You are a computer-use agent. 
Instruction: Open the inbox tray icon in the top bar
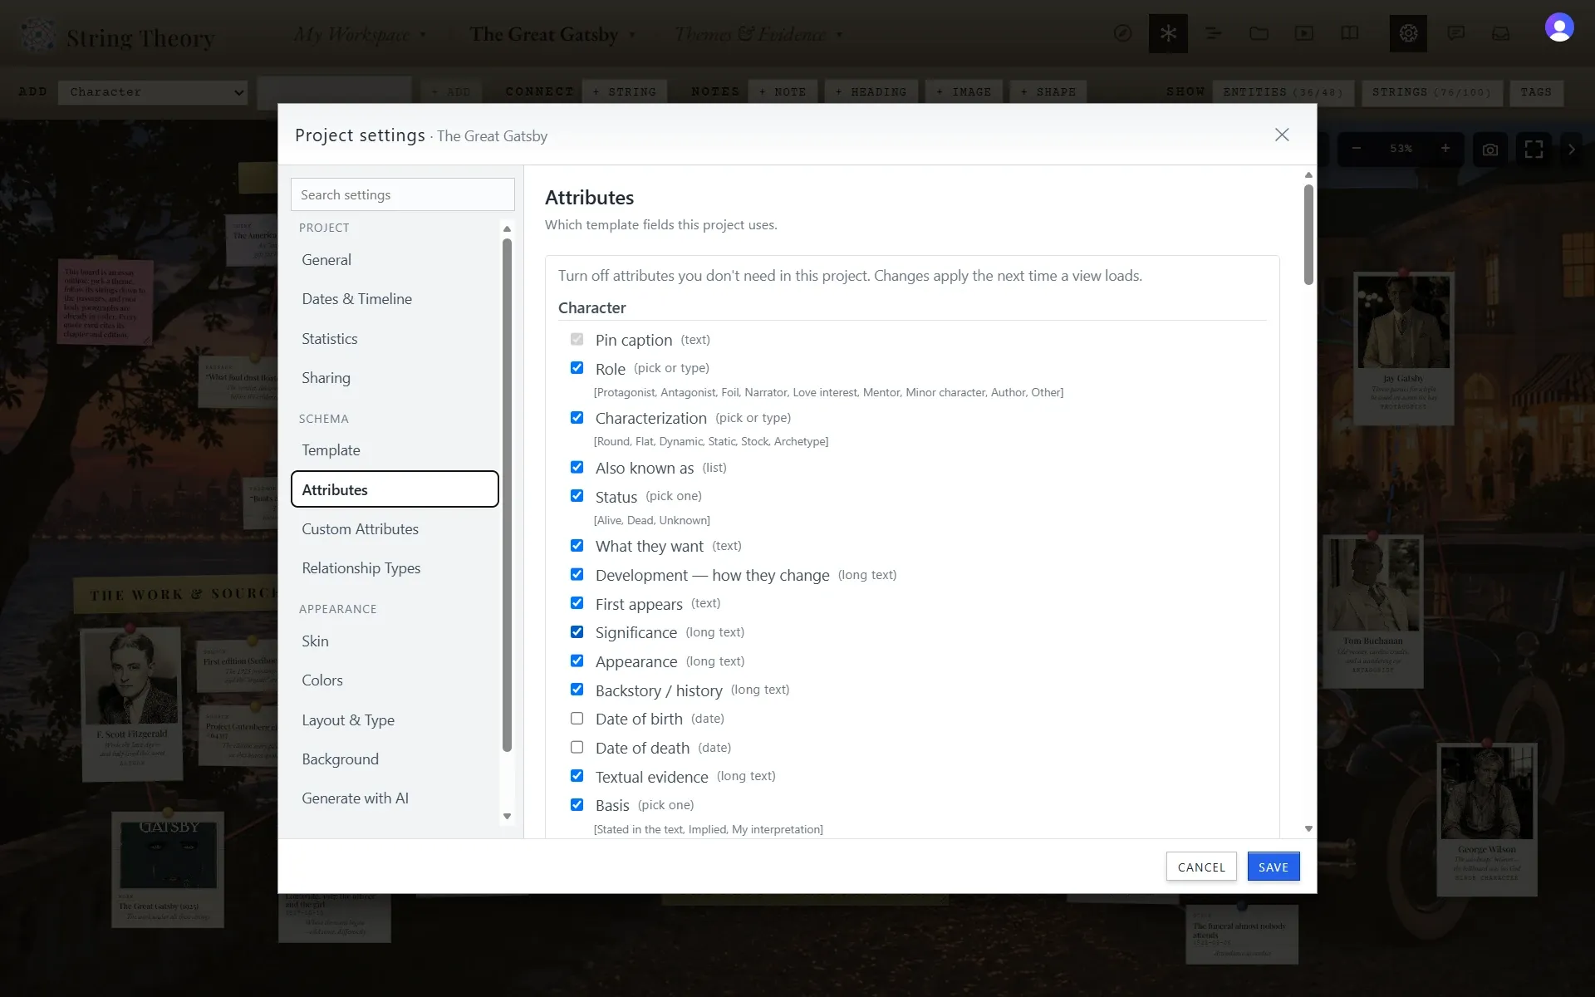pyautogui.click(x=1500, y=33)
